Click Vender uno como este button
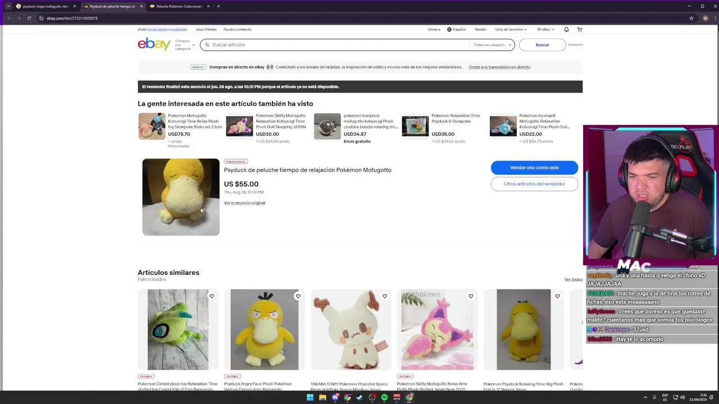 [x=534, y=167]
